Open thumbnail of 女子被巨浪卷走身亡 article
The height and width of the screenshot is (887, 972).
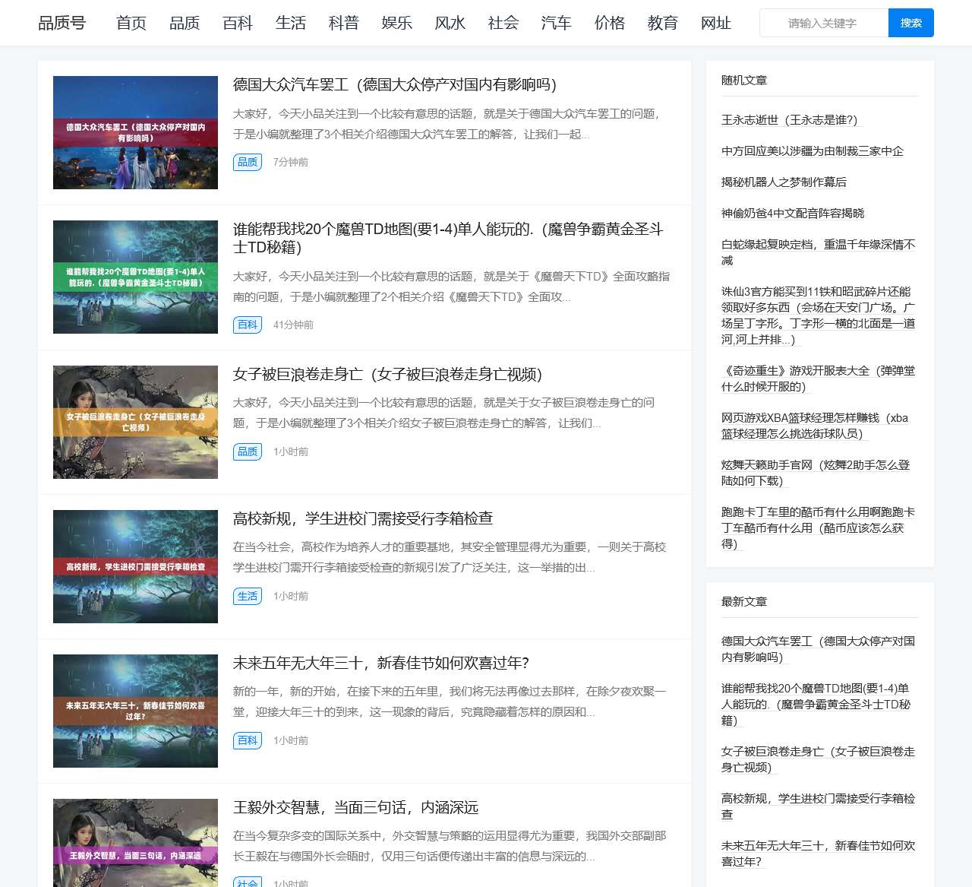[135, 422]
